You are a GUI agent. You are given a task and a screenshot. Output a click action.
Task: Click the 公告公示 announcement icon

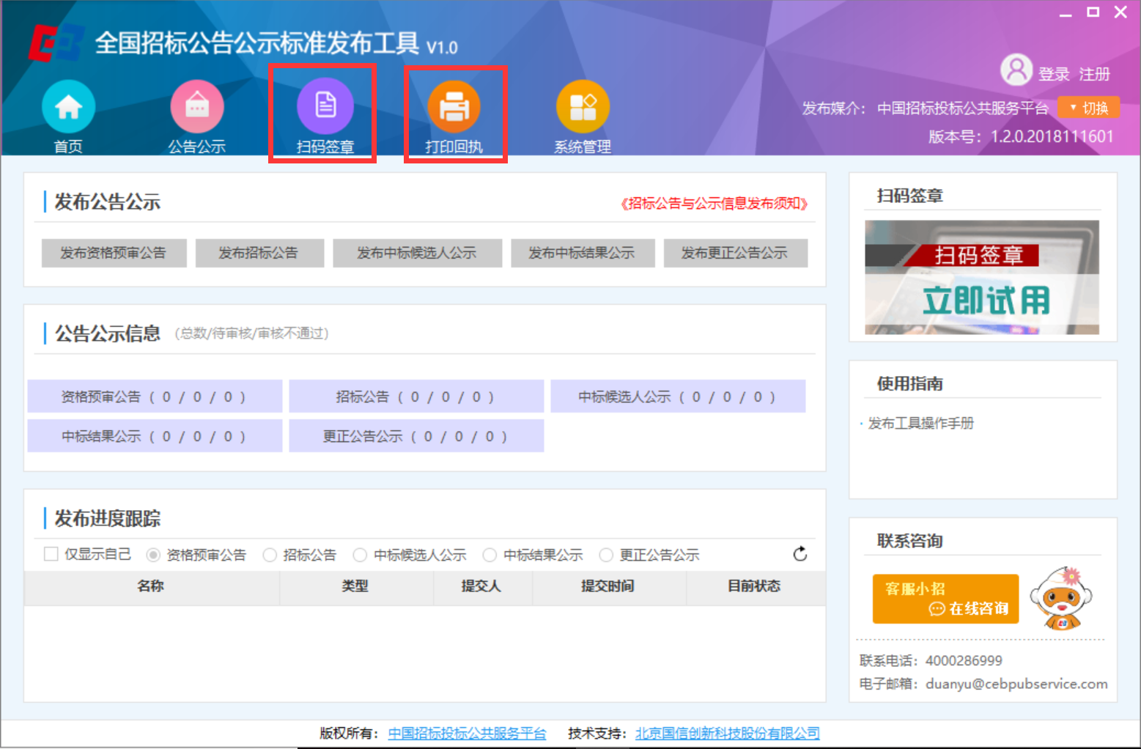coord(196,105)
